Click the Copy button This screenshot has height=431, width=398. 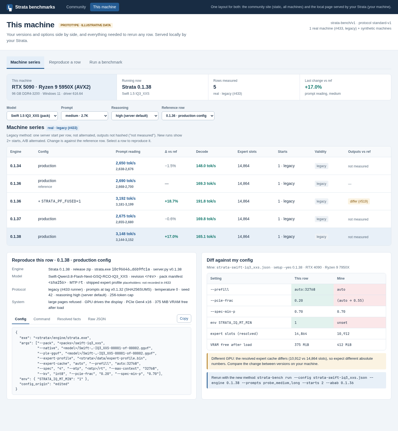[x=184, y=319]
